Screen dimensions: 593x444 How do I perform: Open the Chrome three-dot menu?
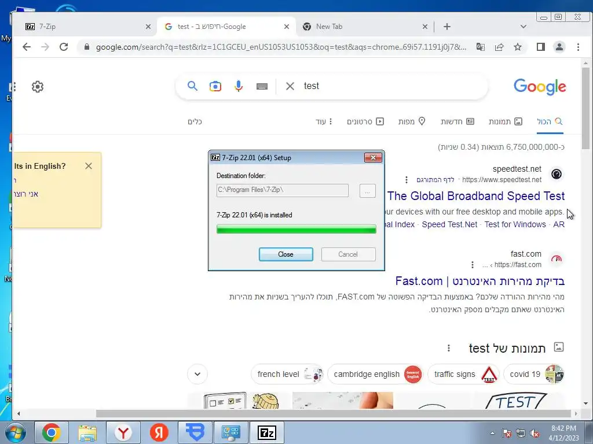(x=578, y=47)
